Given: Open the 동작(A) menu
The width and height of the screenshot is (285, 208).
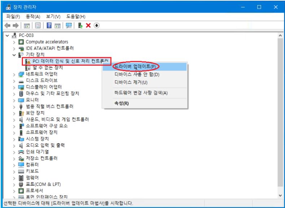Looking at the screenshot, I should coord(33,17).
